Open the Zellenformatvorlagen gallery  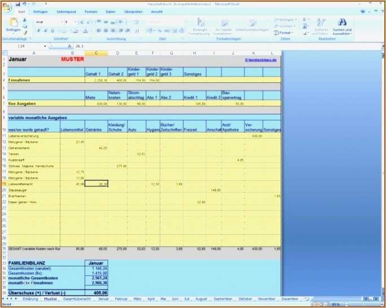tap(252, 25)
